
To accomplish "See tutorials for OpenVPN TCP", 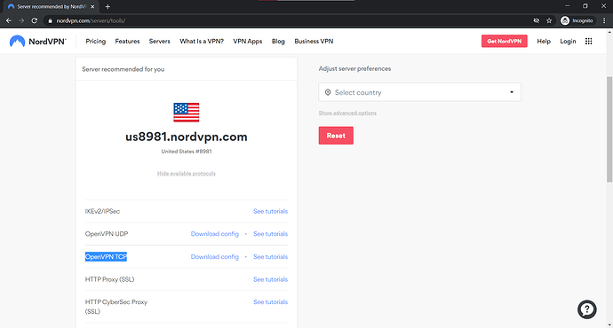I will click(270, 256).
